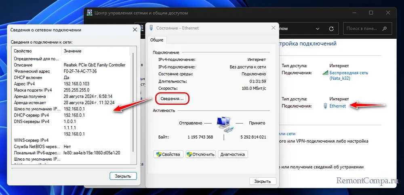
Task: Open the Беспроводная сеть (Nata_k32) link
Action: (x=349, y=75)
